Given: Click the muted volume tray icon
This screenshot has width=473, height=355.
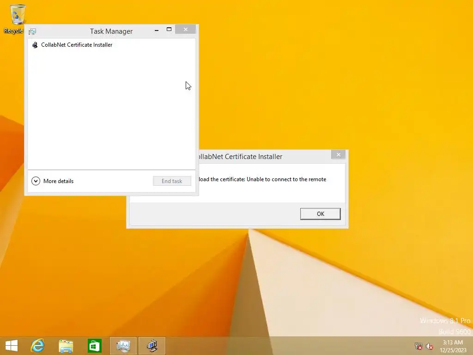Looking at the screenshot, I should coord(430,346).
